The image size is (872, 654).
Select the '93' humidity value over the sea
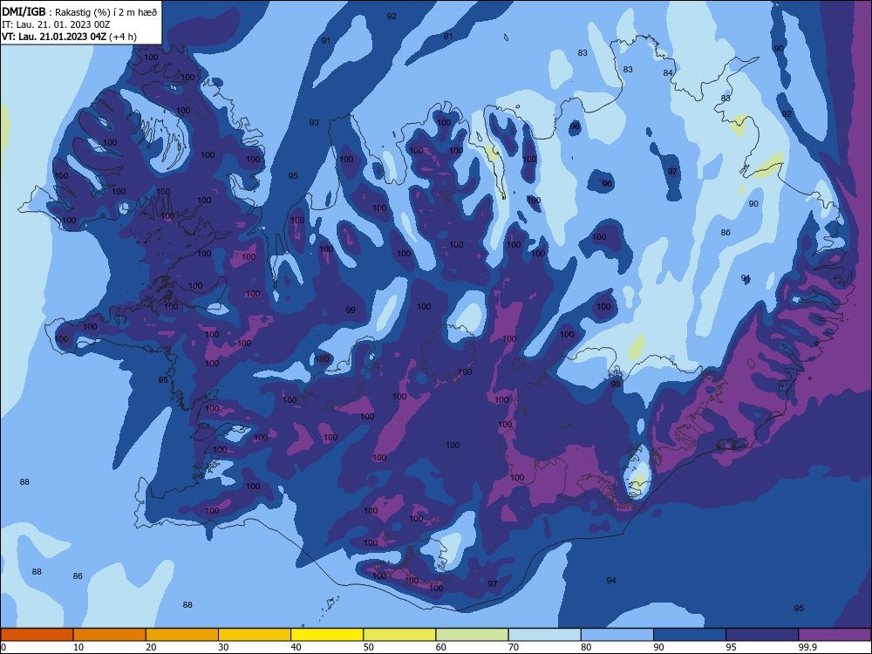coord(314,122)
